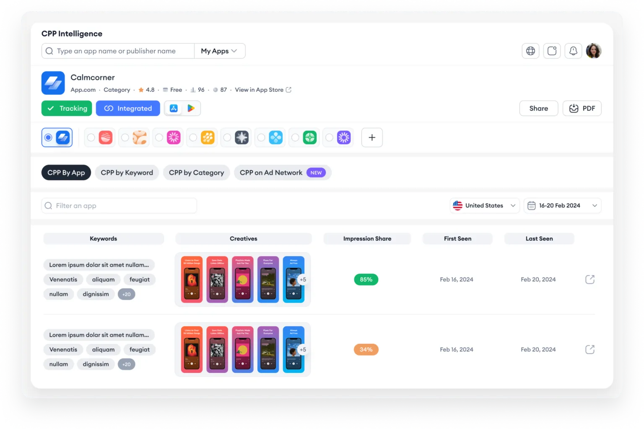Expand the +20 keywords chip in the 85% row
Viewport: 644px width, 429px height.
click(x=126, y=294)
